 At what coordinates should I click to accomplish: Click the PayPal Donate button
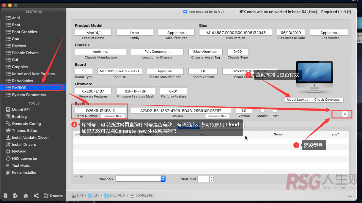[x=53, y=196]
